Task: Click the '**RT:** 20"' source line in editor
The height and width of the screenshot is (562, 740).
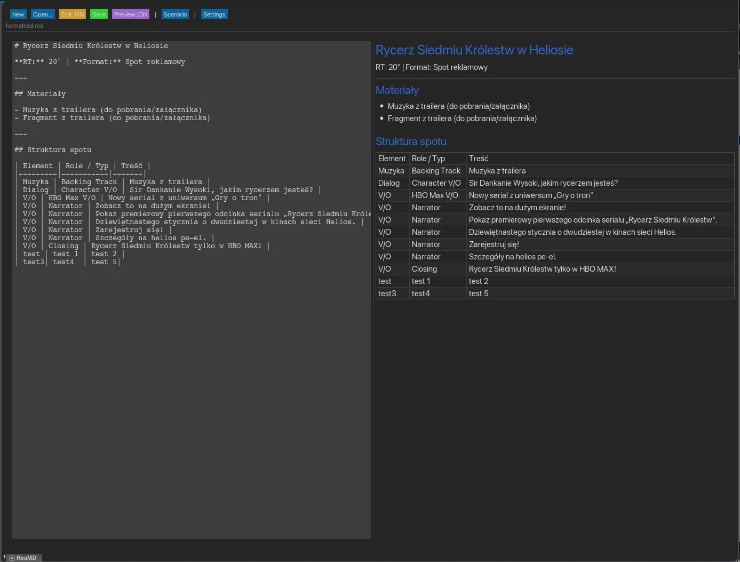Action: tap(100, 62)
